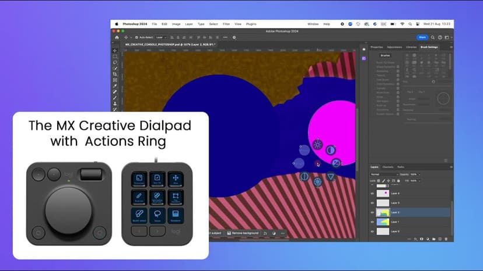Click the Home icon in options bar
483x271 pixels.
(117, 37)
